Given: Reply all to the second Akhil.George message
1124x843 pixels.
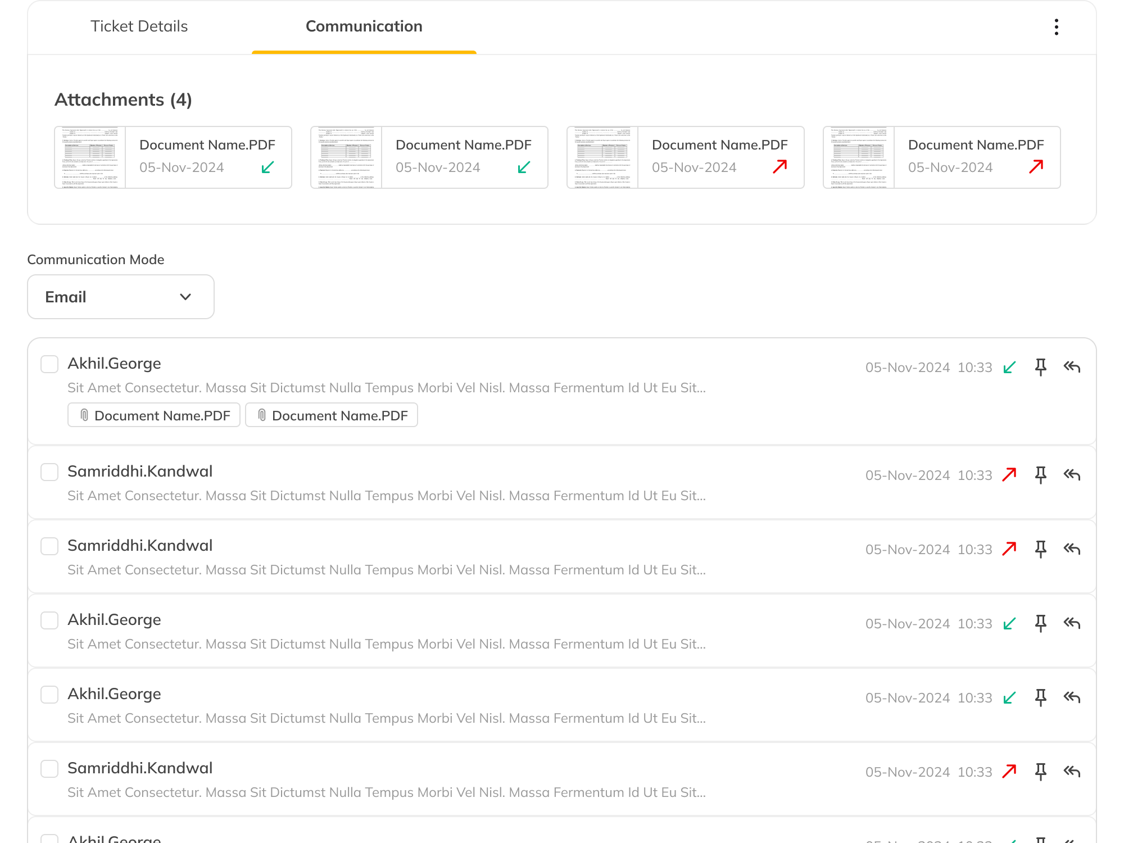Looking at the screenshot, I should (1072, 623).
